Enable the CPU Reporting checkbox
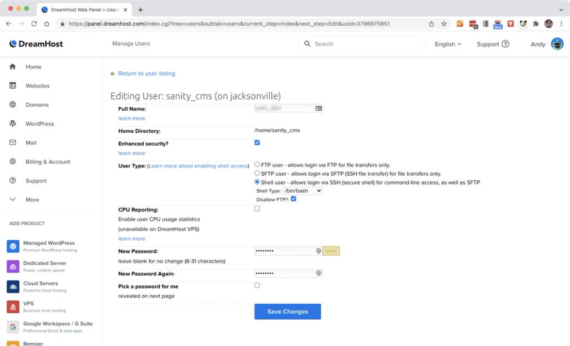The height and width of the screenshot is (346, 570). coord(257,209)
